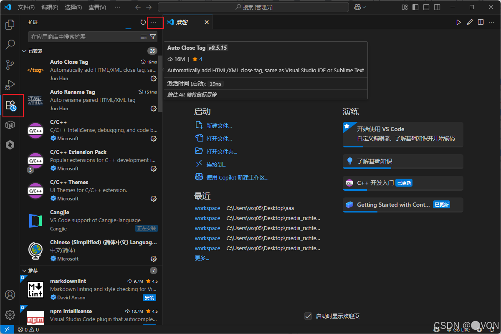
Task: Open recent workspace at Desktop\aaa
Action: pyautogui.click(x=207, y=208)
